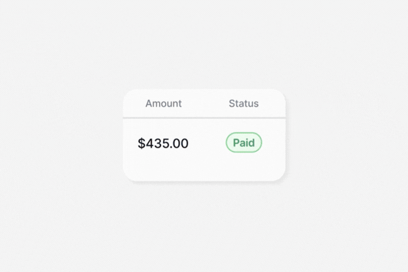Screen dimensions: 408x272
Task: Choose the Amount header label
Action: click(163, 104)
